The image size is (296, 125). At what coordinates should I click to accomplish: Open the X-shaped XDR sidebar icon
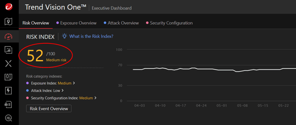(x=9, y=63)
